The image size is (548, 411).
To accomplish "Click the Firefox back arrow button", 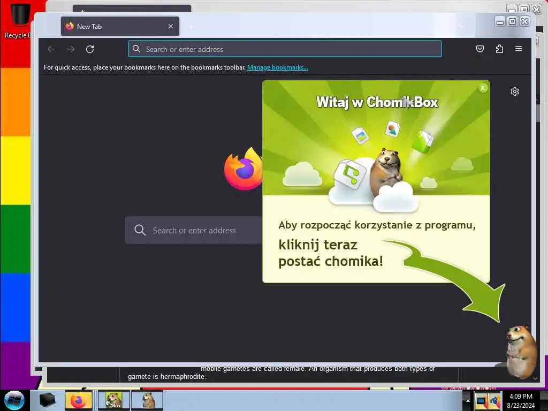I will [x=51, y=49].
